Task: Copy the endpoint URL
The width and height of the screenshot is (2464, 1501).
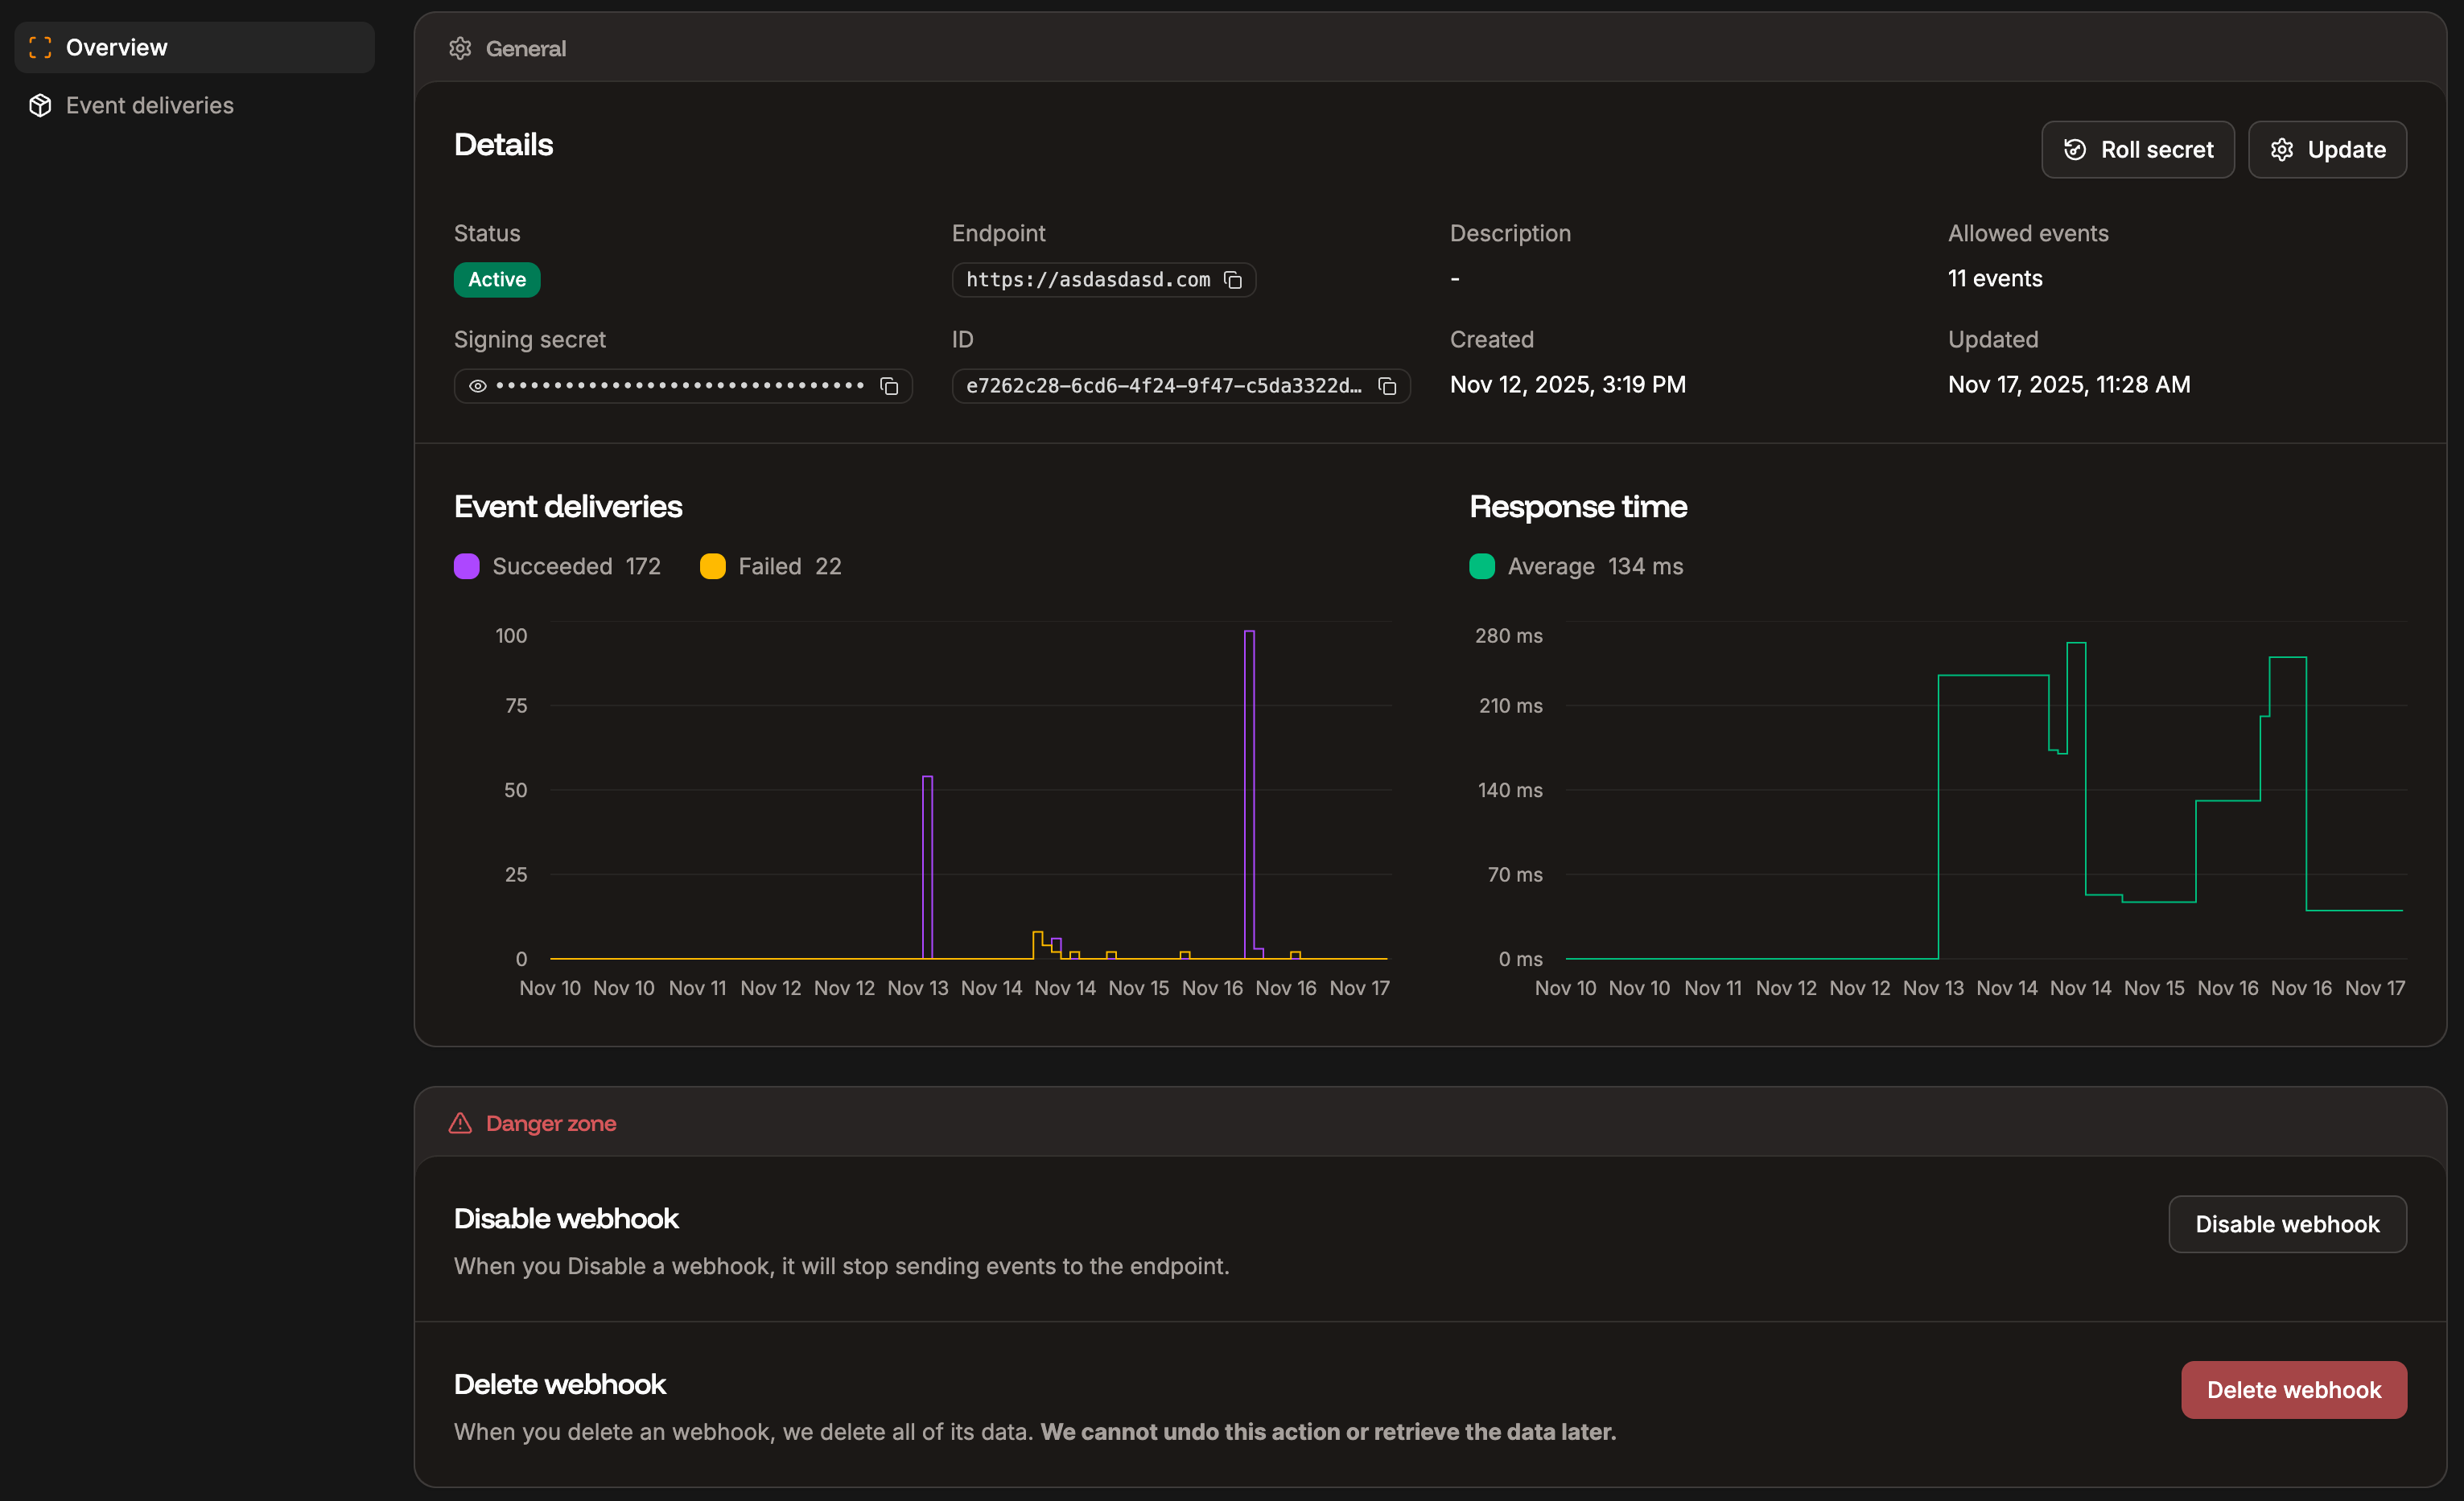Action: coord(1233,280)
